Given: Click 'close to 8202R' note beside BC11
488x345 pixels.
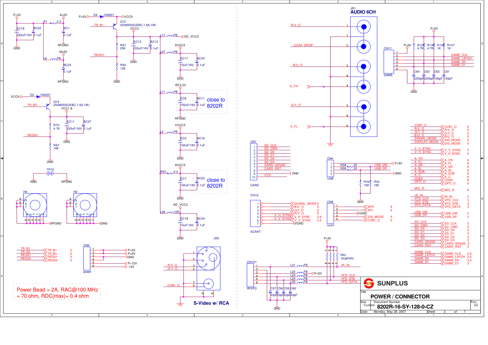Looking at the screenshot, I should 216,102.
